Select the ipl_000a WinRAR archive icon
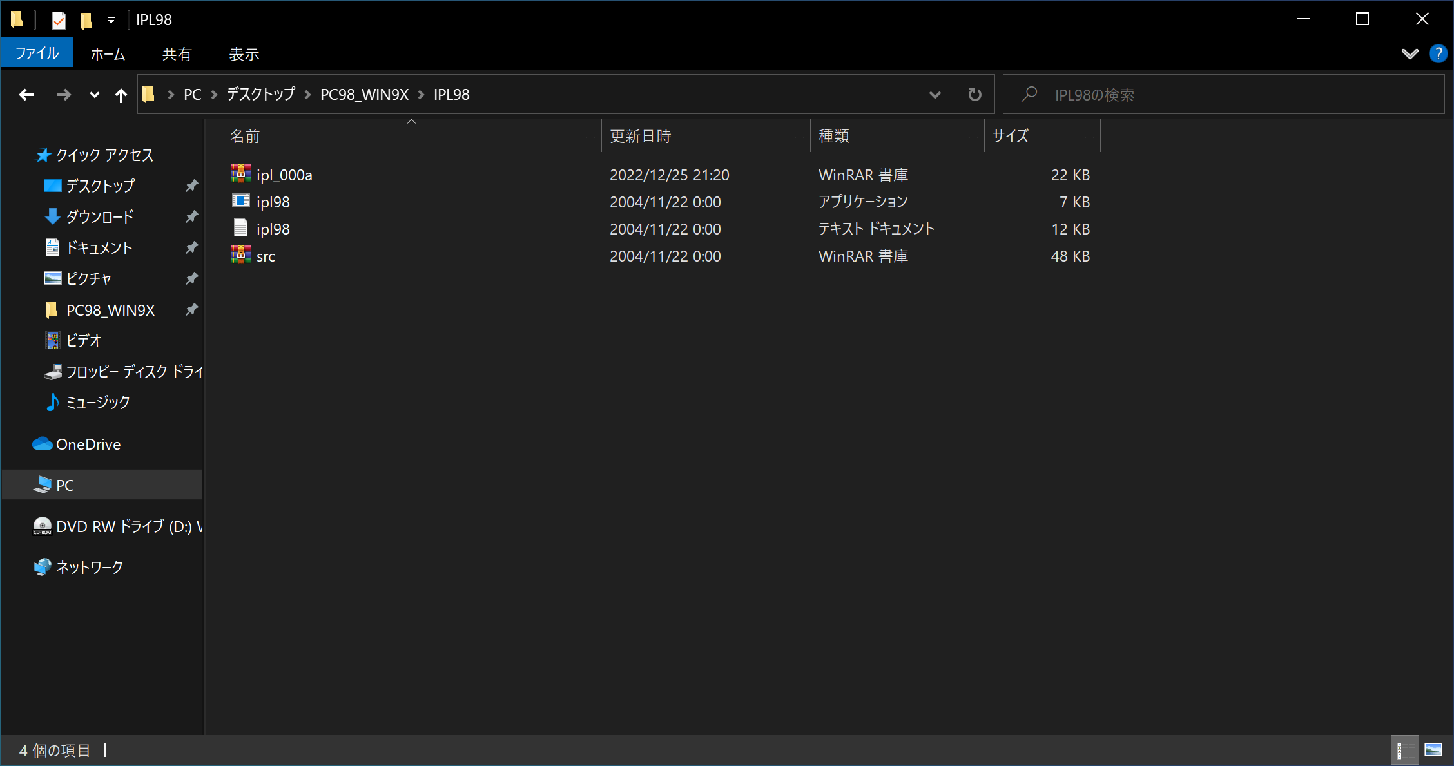The image size is (1454, 766). 241,174
